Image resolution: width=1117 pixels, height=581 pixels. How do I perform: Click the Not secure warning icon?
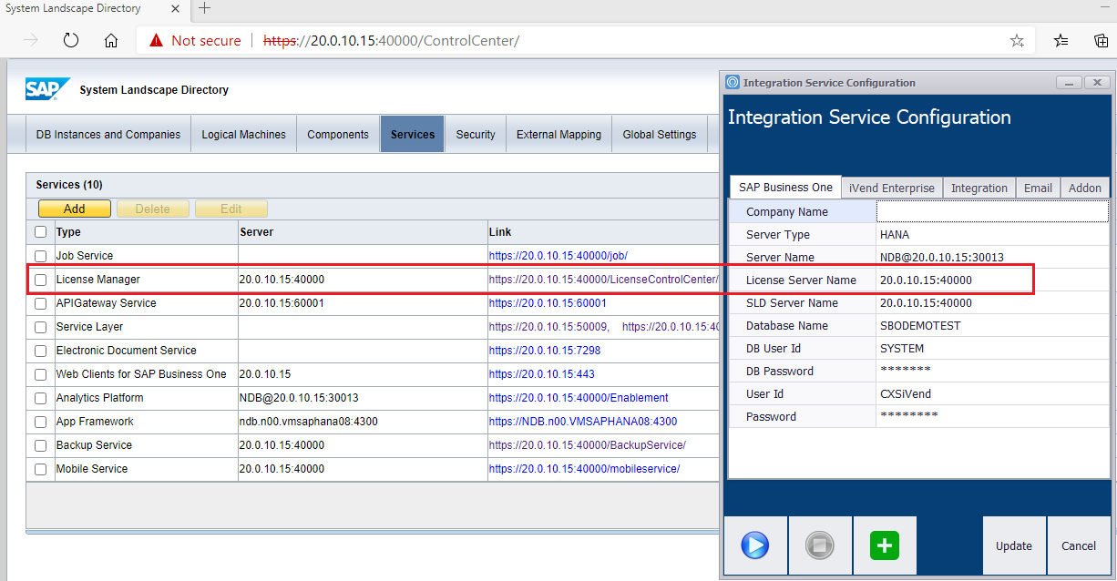pyautogui.click(x=157, y=40)
